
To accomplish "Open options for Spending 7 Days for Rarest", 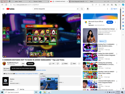I will click(117, 72).
